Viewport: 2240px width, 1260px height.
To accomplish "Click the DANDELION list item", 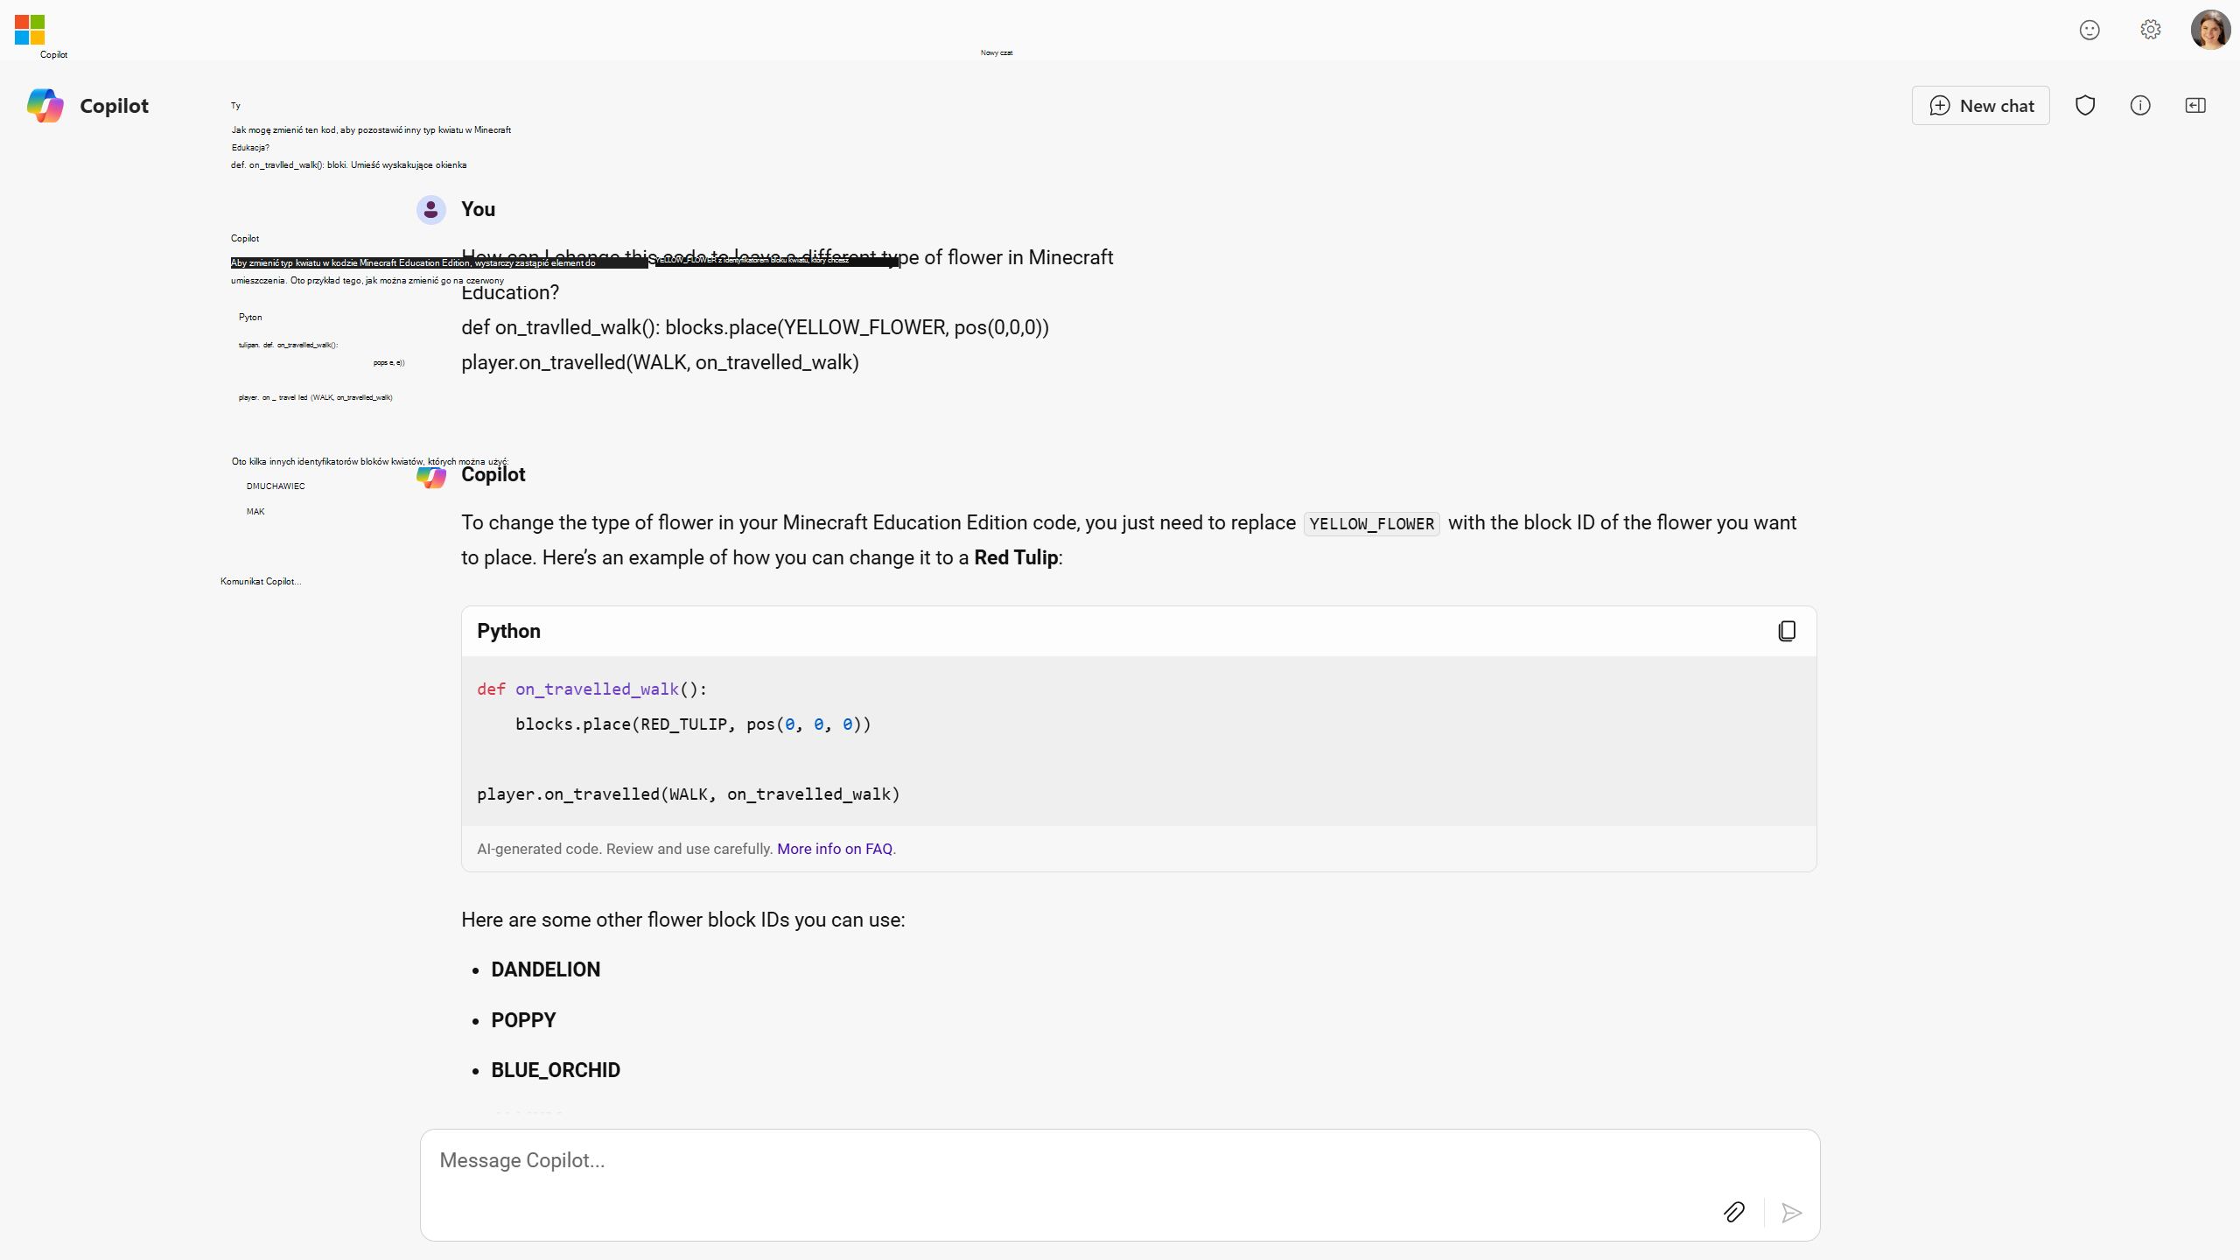I will (x=545, y=969).
